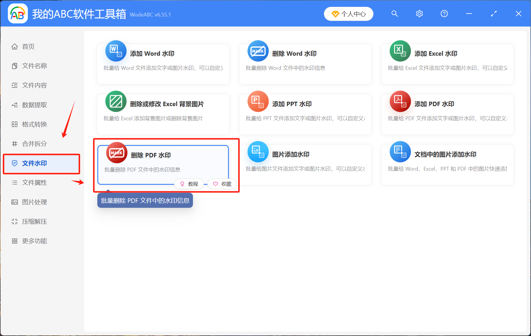Maximize the window with the expand arrows

[x=494, y=14]
